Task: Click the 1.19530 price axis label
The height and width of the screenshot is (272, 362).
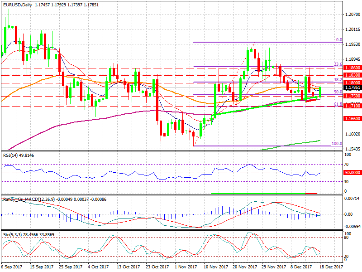Action: (x=352, y=44)
